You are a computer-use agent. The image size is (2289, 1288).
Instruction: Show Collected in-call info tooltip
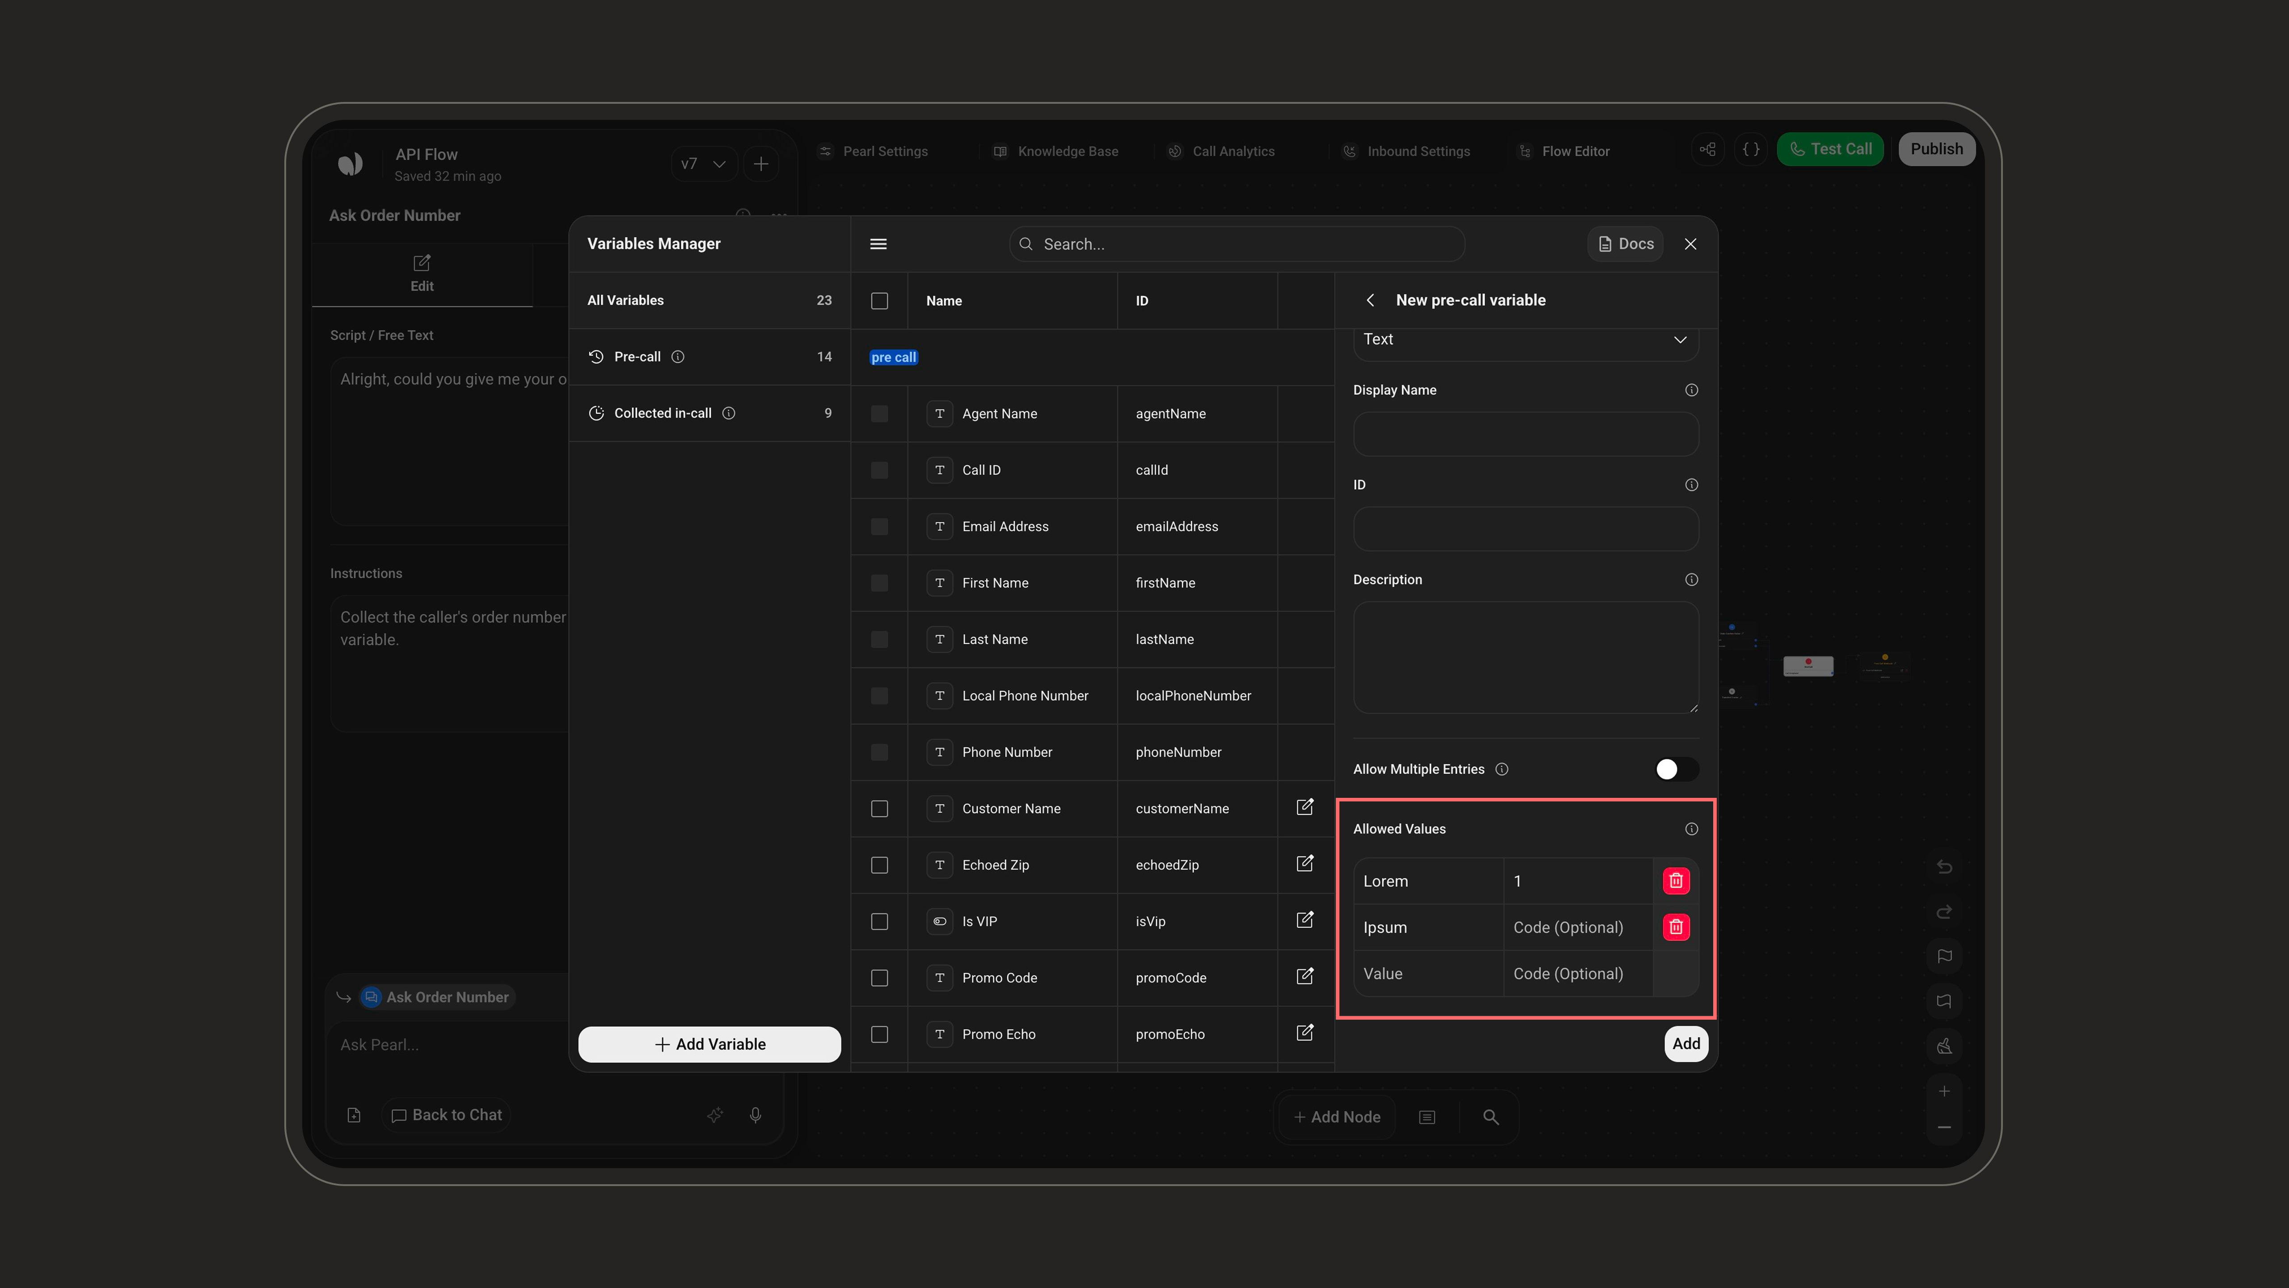[729, 413]
